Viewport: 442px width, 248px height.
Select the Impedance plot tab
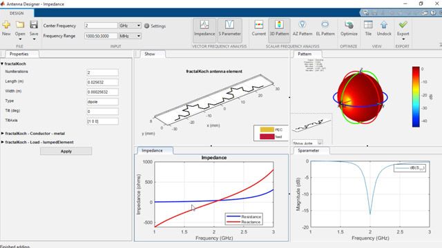[x=152, y=151]
